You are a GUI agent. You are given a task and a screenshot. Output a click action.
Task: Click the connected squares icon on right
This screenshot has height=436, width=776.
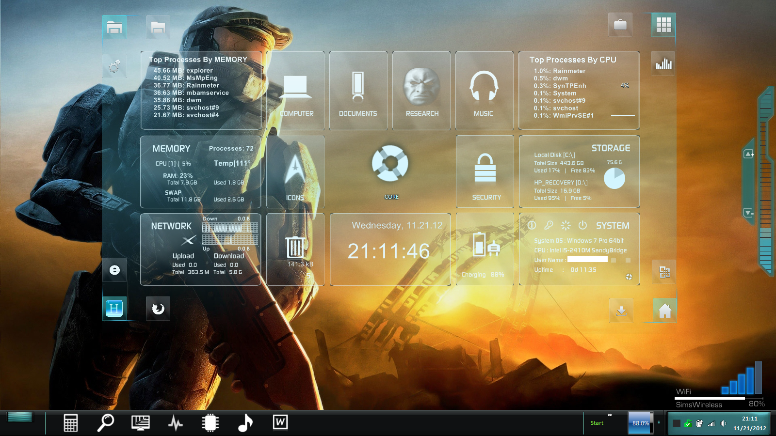coord(664,272)
